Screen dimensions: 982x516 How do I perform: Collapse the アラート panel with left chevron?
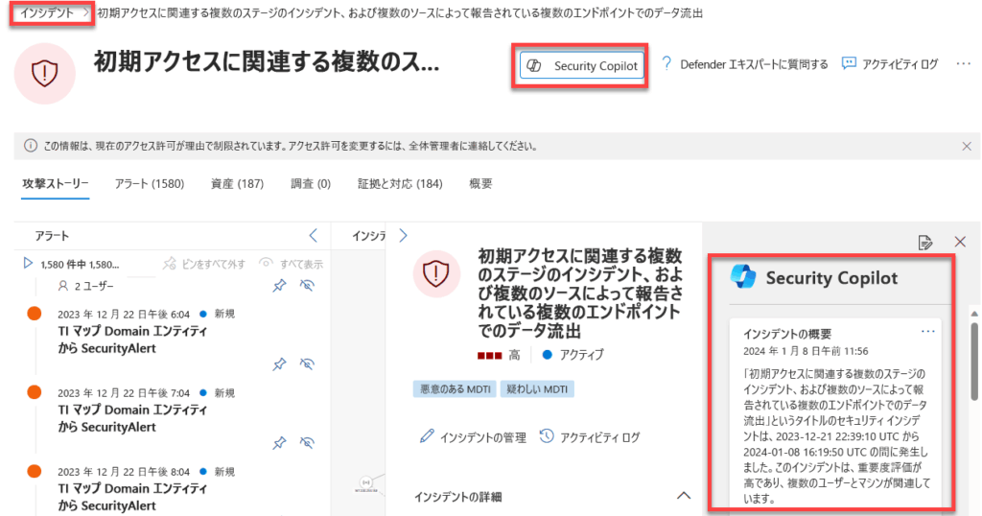314,235
